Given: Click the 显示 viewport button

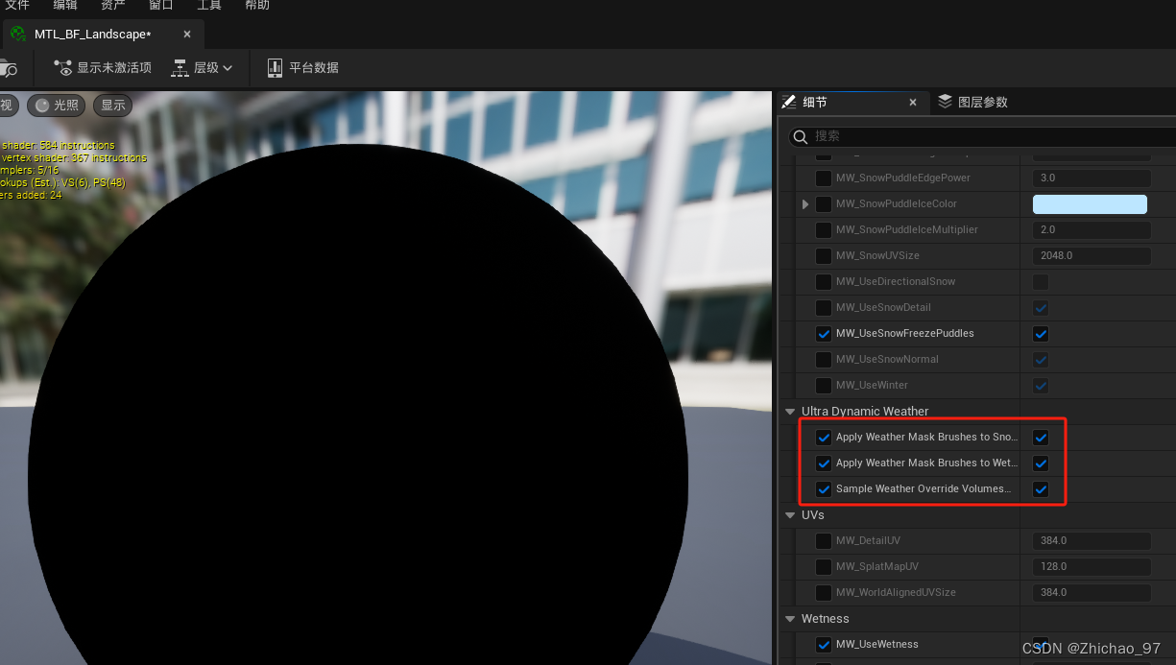Looking at the screenshot, I should coord(111,105).
